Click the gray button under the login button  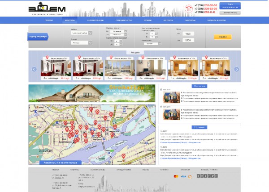[230, 13]
